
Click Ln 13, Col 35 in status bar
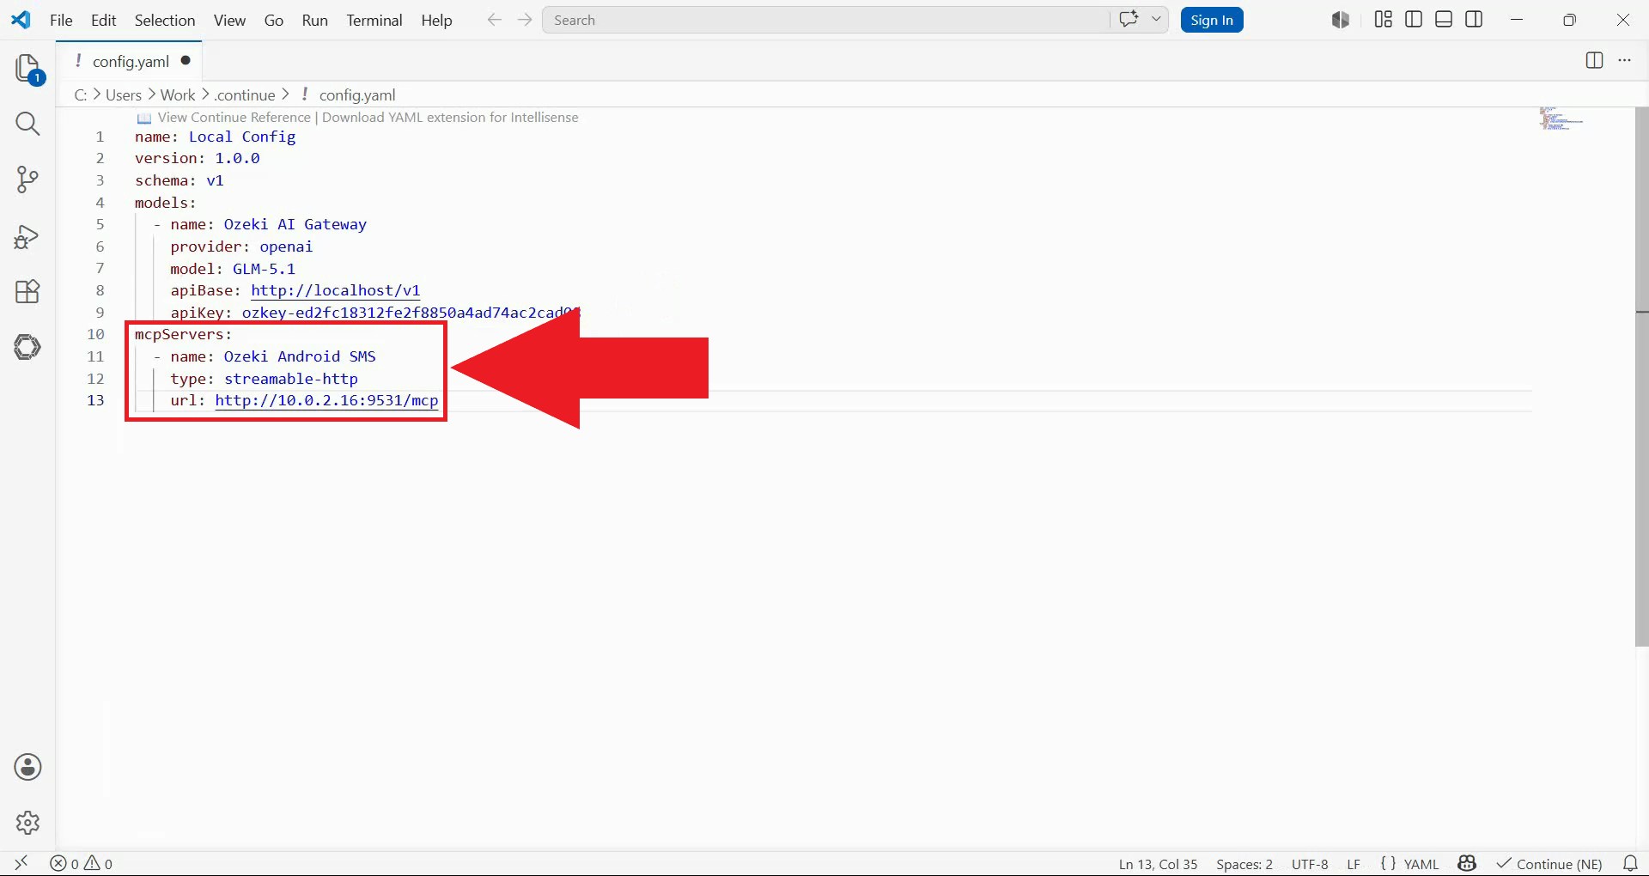pyautogui.click(x=1158, y=864)
